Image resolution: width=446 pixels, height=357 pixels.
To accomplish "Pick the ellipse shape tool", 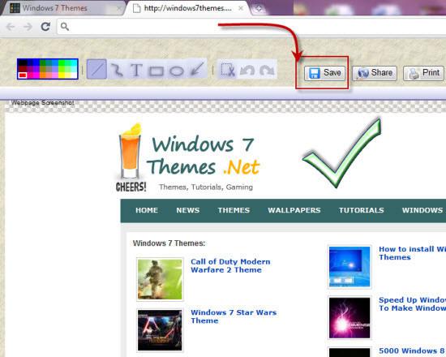I will [x=176, y=71].
